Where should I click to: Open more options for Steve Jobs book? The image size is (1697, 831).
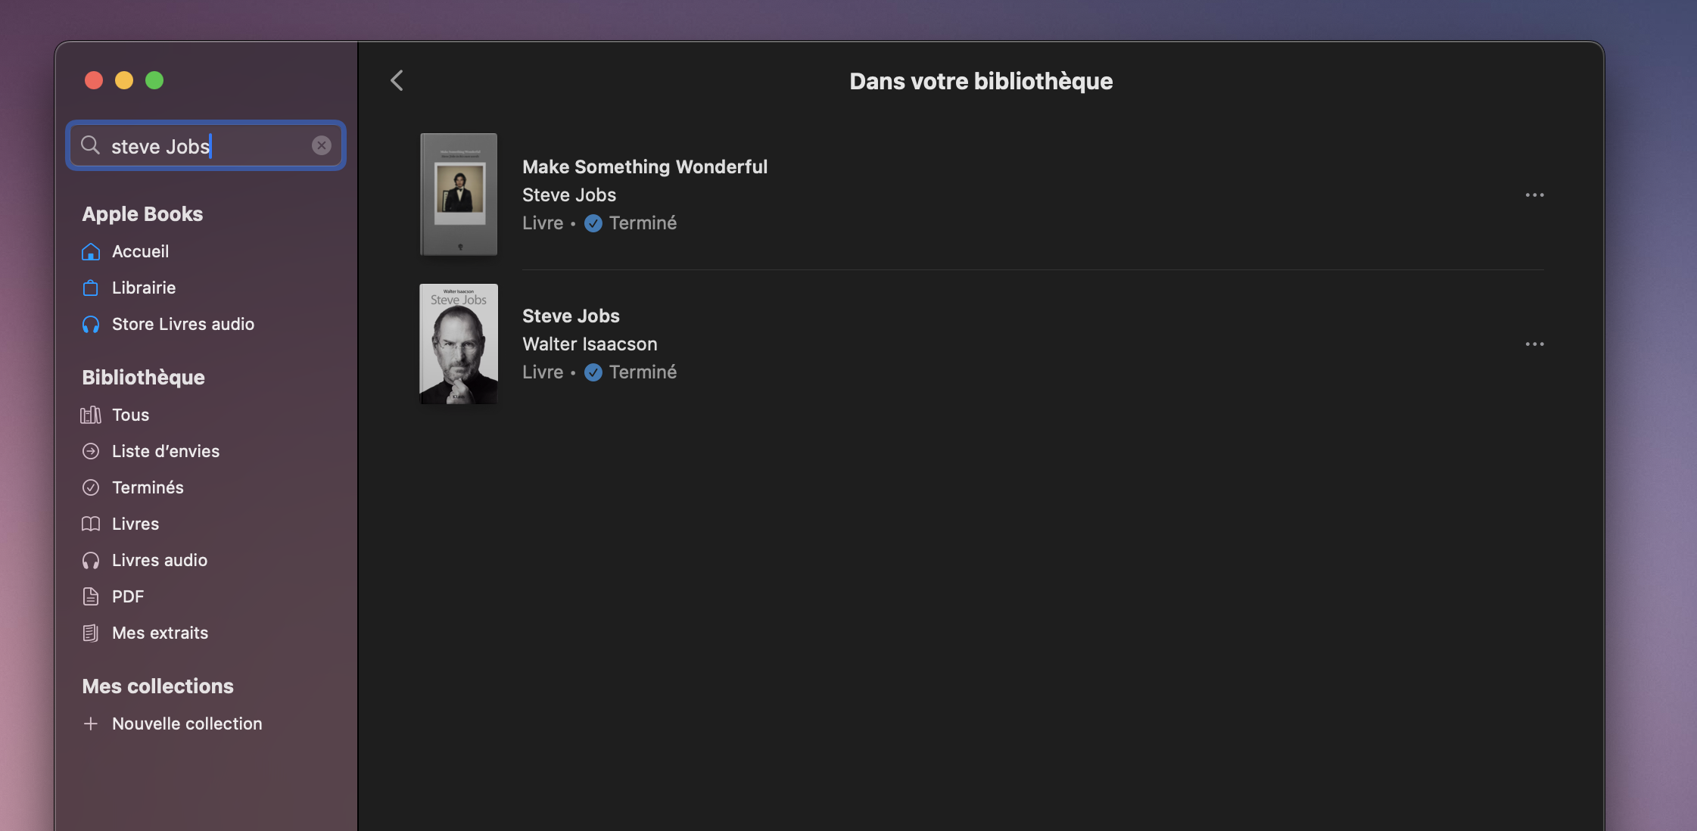pos(1534,344)
